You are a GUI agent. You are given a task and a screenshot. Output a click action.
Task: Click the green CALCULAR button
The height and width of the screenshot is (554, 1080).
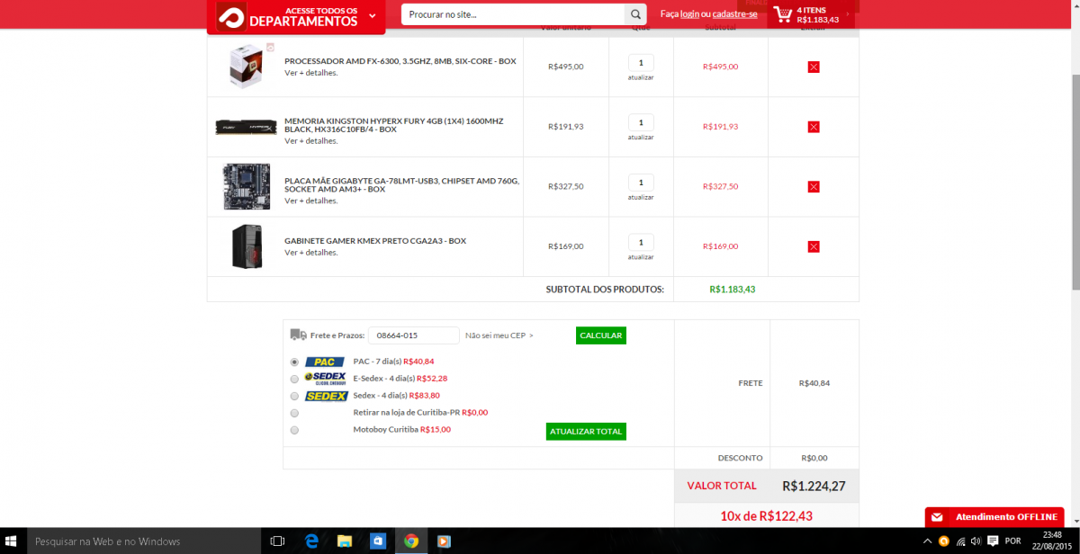tap(601, 335)
